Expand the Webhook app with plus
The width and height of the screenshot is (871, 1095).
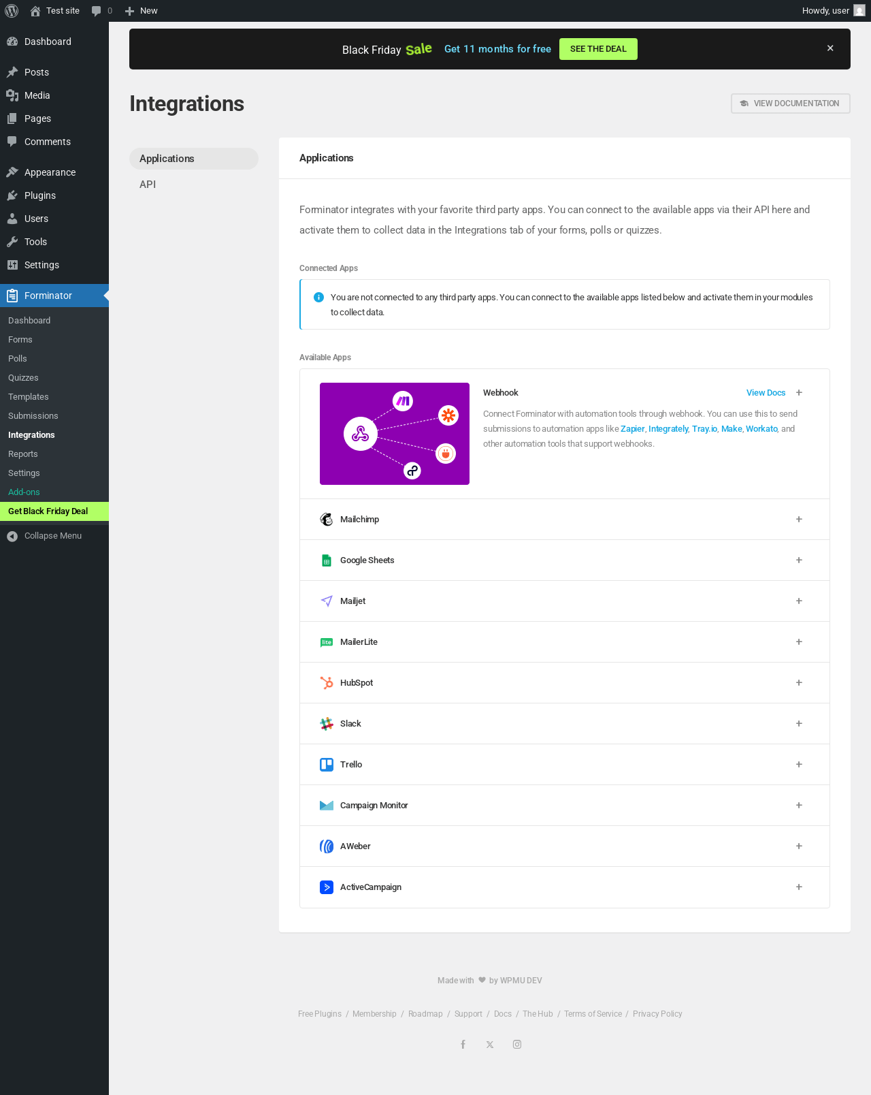click(x=799, y=393)
